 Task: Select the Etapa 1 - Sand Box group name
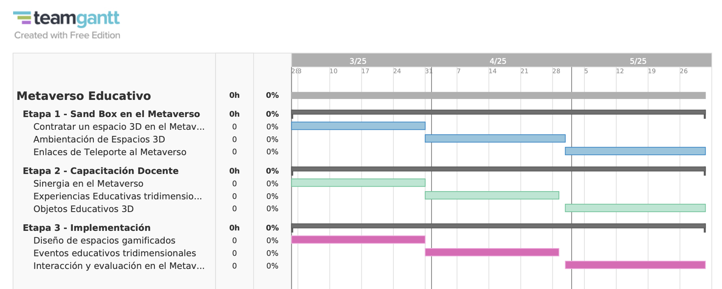pyautogui.click(x=111, y=114)
